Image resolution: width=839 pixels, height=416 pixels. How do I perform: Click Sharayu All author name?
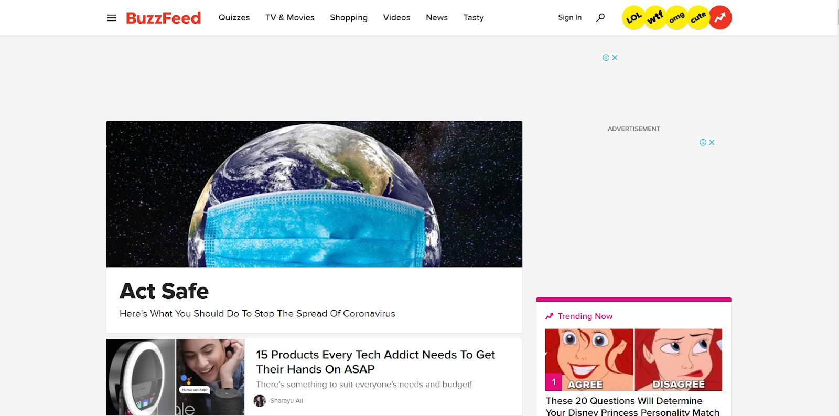coord(286,401)
